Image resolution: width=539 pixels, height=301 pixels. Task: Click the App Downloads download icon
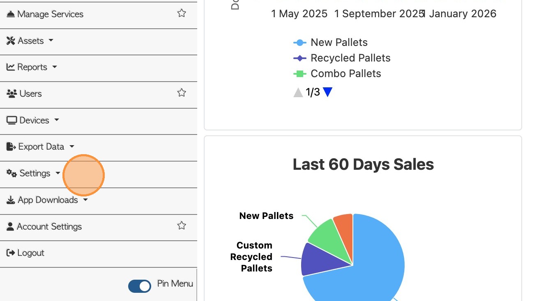pyautogui.click(x=11, y=200)
